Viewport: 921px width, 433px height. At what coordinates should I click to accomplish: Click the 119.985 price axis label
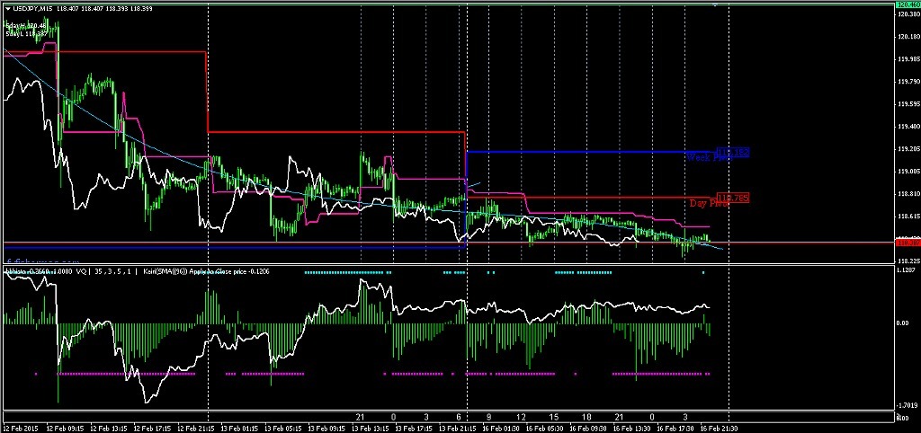click(908, 58)
